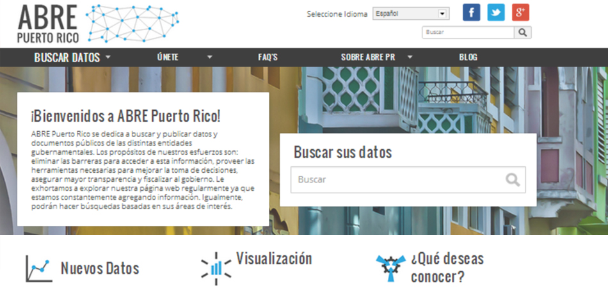
Task: Click the Puerto Rico network map graphic
Action: pyautogui.click(x=132, y=23)
